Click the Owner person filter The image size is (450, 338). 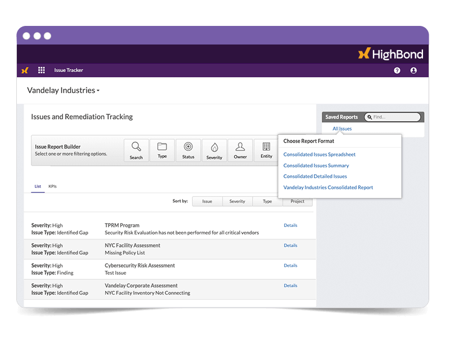[240, 150]
